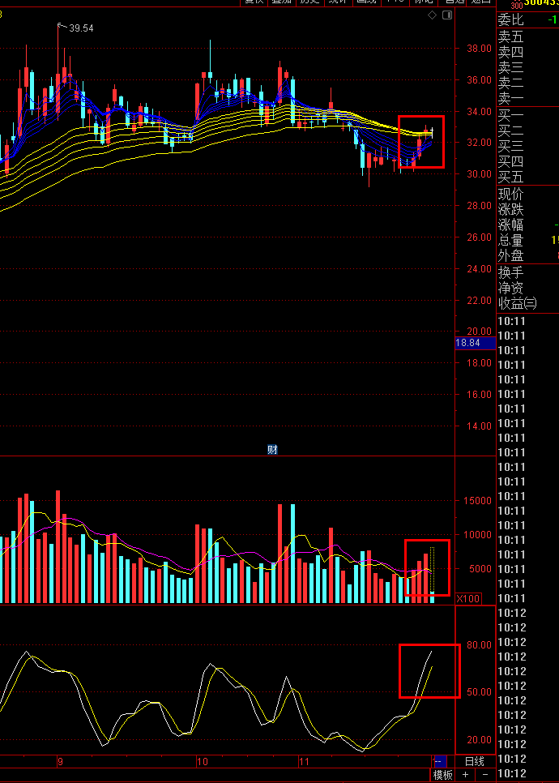Click the month 10 marker on time axis
The width and height of the screenshot is (559, 783).
click(x=203, y=762)
